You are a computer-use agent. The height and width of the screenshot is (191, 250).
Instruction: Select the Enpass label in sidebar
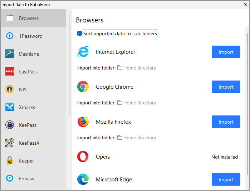26,179
